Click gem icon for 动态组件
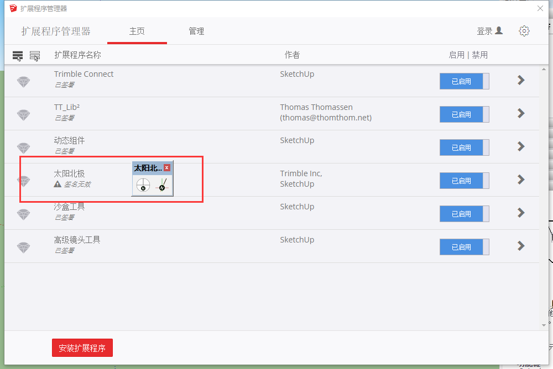 24,148
